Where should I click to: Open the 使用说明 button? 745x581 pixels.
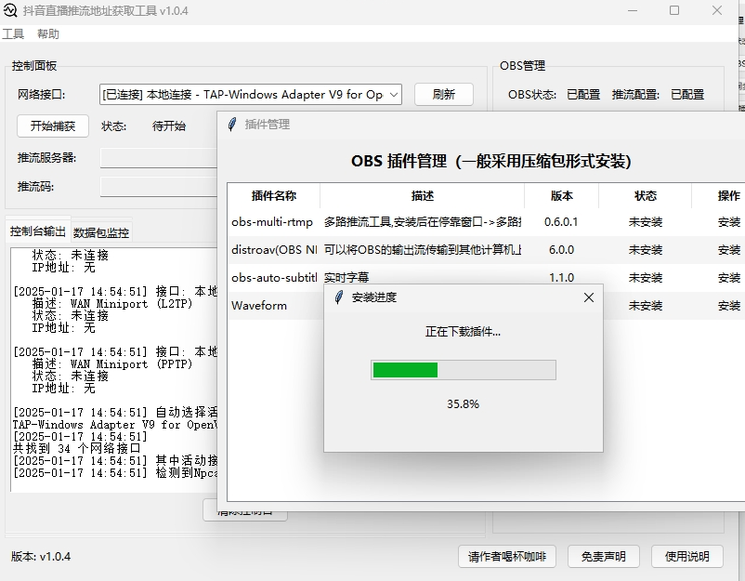pos(687,556)
